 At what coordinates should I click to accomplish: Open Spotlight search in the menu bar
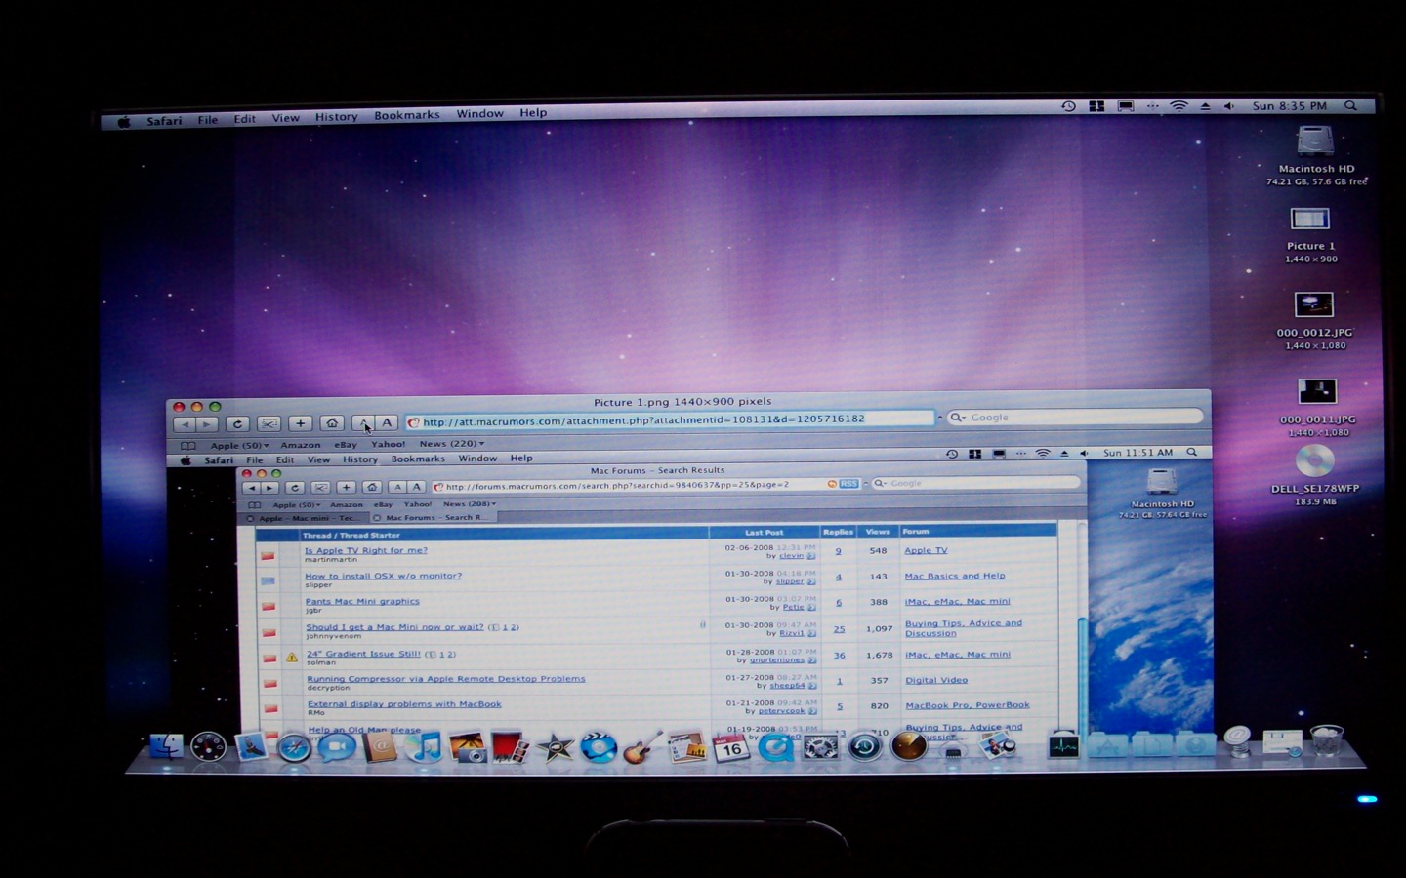coord(1350,106)
